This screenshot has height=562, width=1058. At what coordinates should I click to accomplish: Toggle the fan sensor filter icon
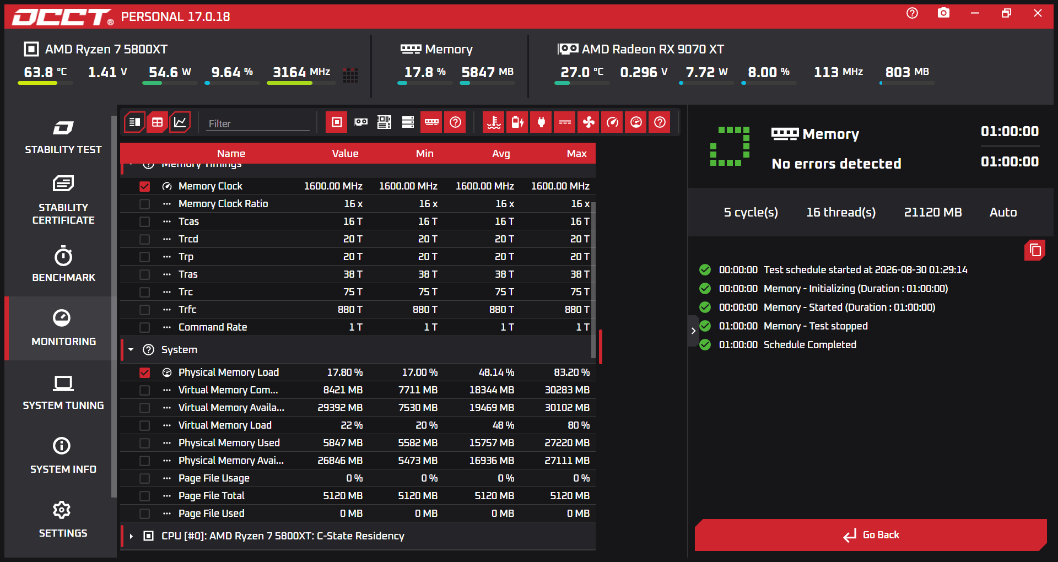point(589,122)
